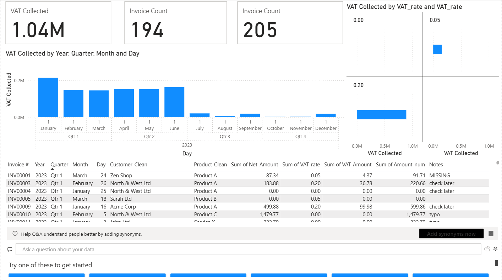Click the VAT Collected by Year chart title
This screenshot has height=280, width=502.
73,53
